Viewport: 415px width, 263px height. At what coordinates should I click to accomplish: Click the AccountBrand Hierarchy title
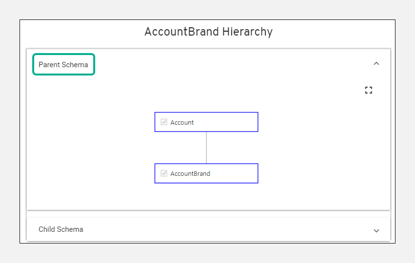click(x=208, y=32)
